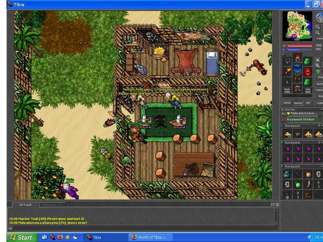
Task: Click the red shield slot
Action: pos(308,72)
